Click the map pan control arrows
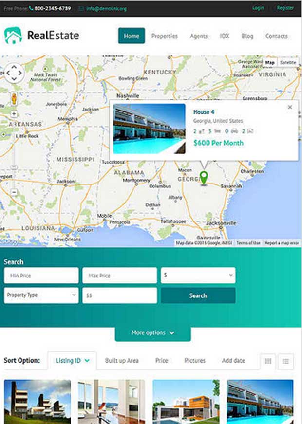The width and height of the screenshot is (302, 424). click(x=14, y=73)
